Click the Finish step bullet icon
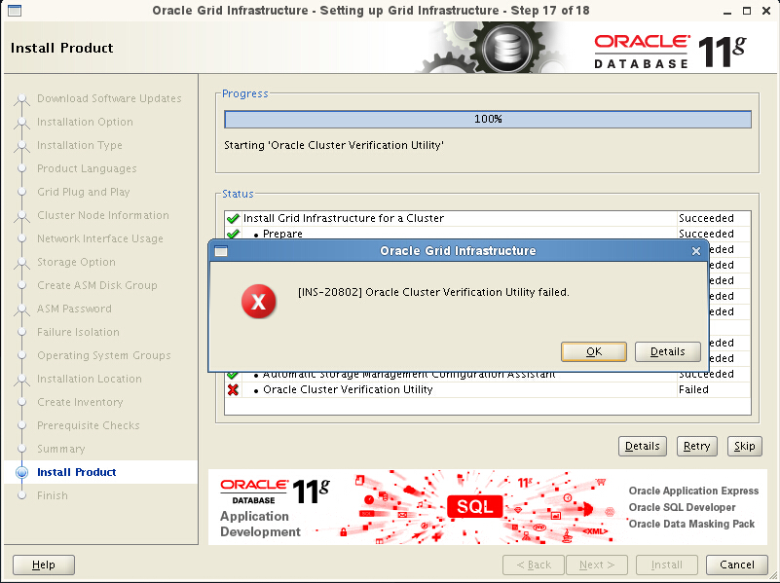Image resolution: width=780 pixels, height=583 pixels. [x=21, y=495]
